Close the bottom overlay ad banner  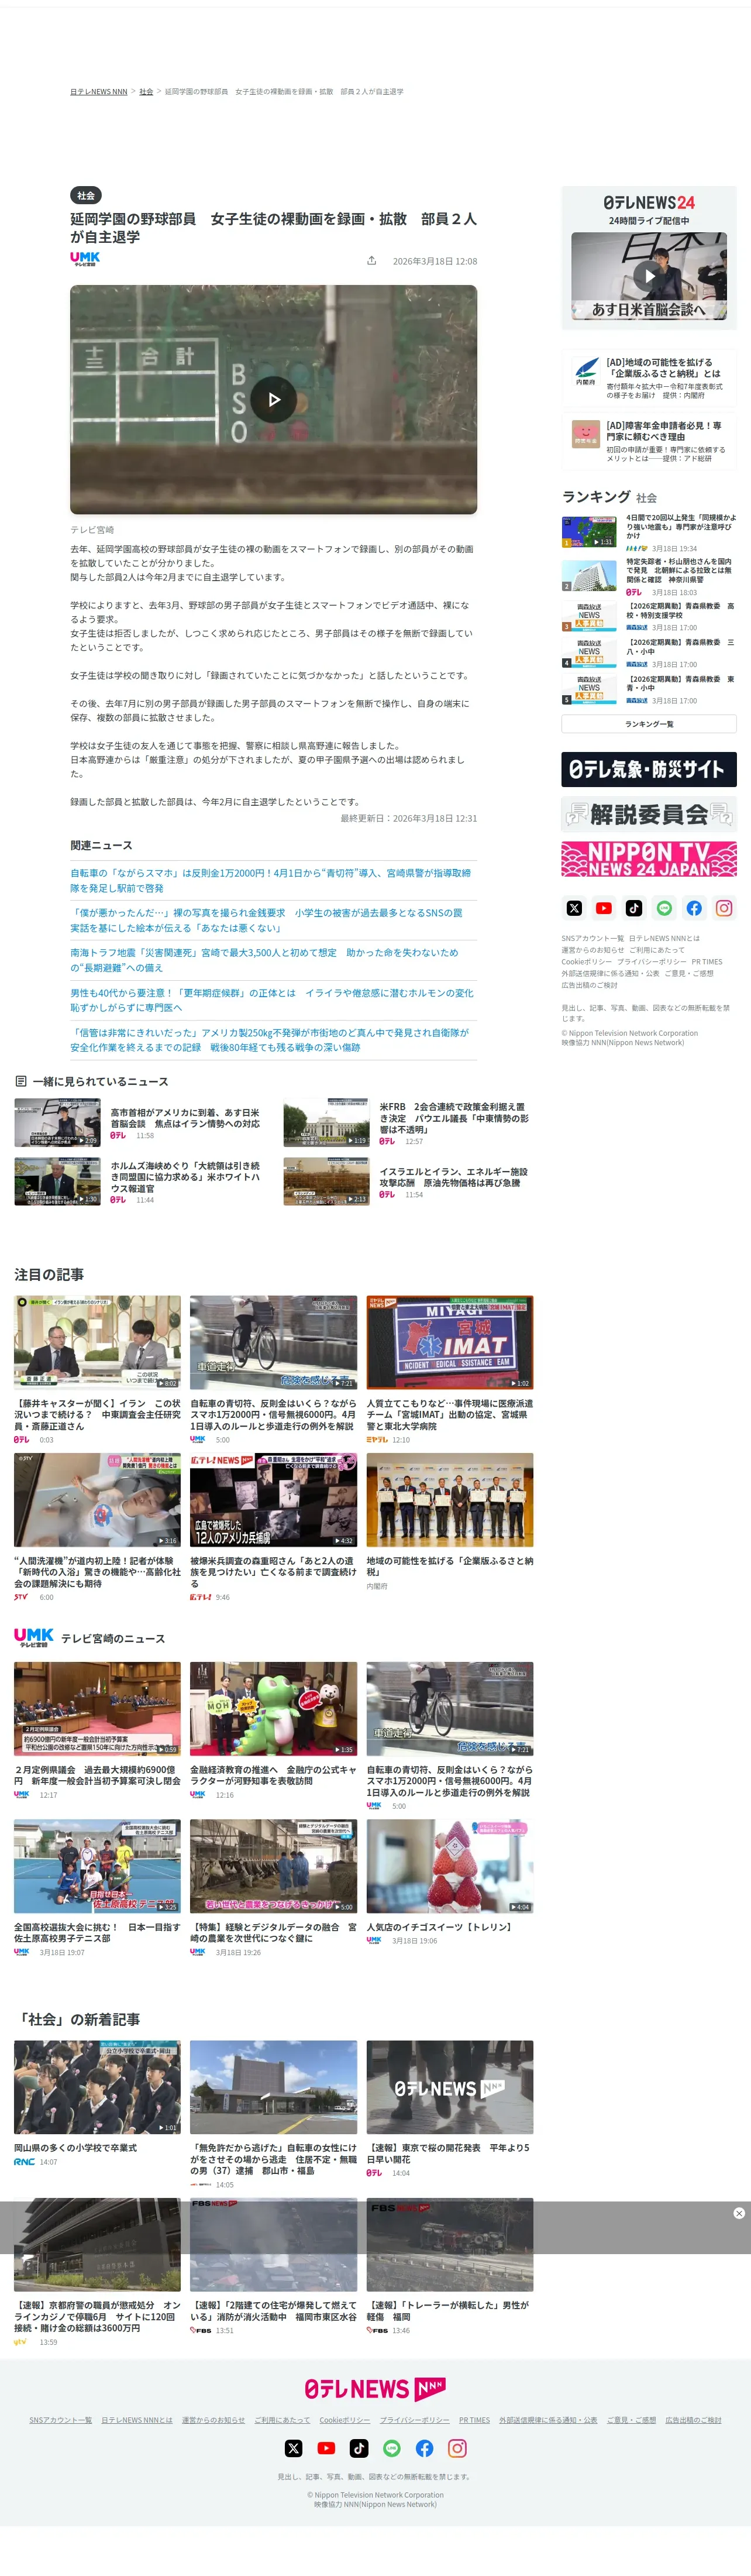739,2213
